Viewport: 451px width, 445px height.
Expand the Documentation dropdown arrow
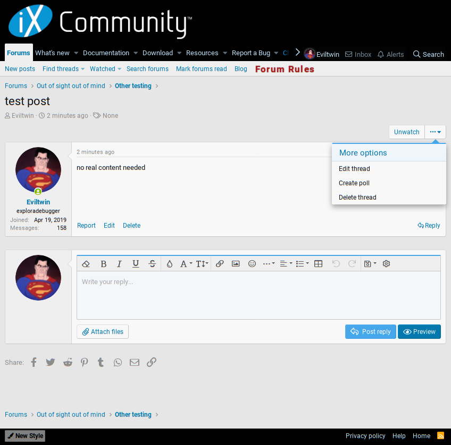click(136, 53)
